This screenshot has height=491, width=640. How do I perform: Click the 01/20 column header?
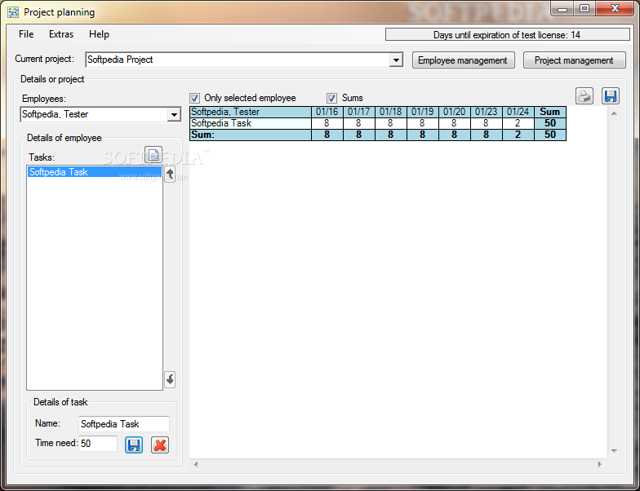point(454,112)
